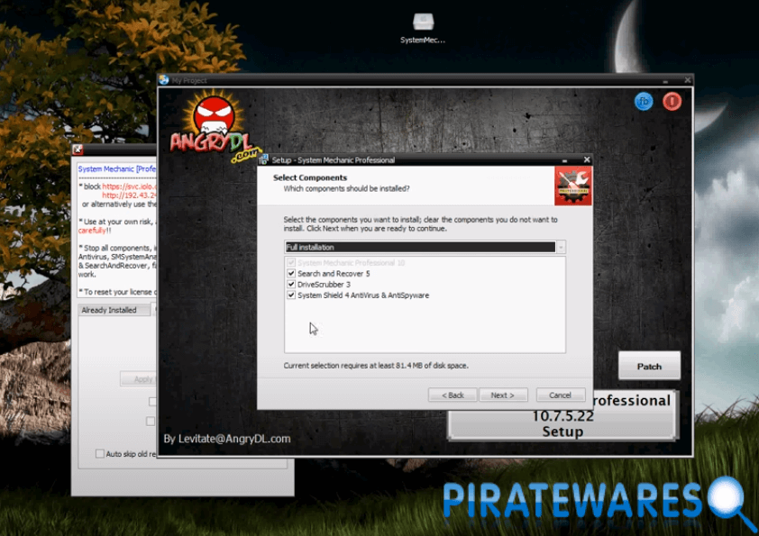Click the installation type dropdown arrow

tap(561, 247)
